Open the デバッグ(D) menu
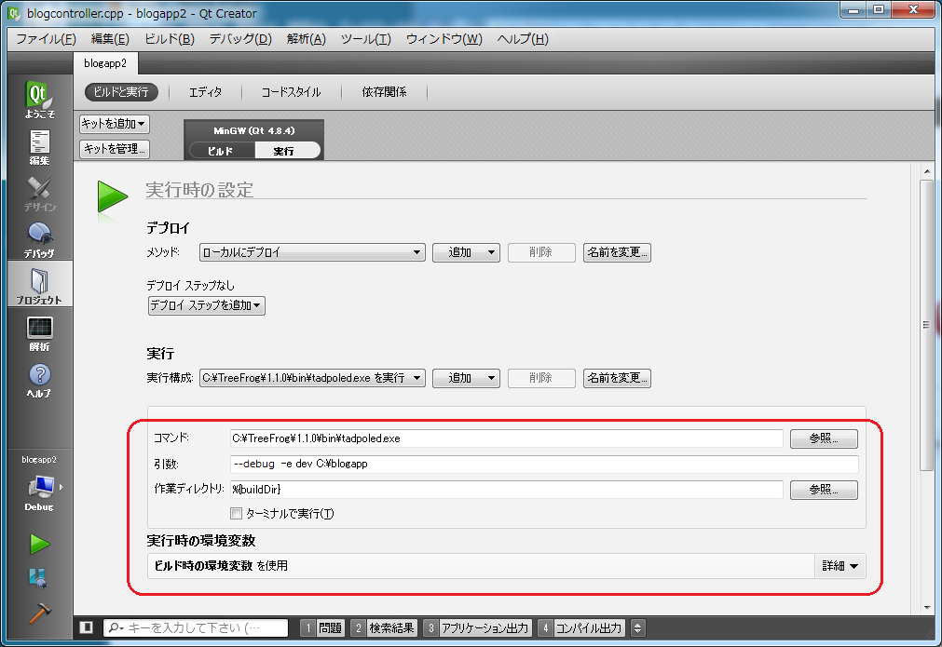Screen dimensions: 942x647 [x=240, y=39]
